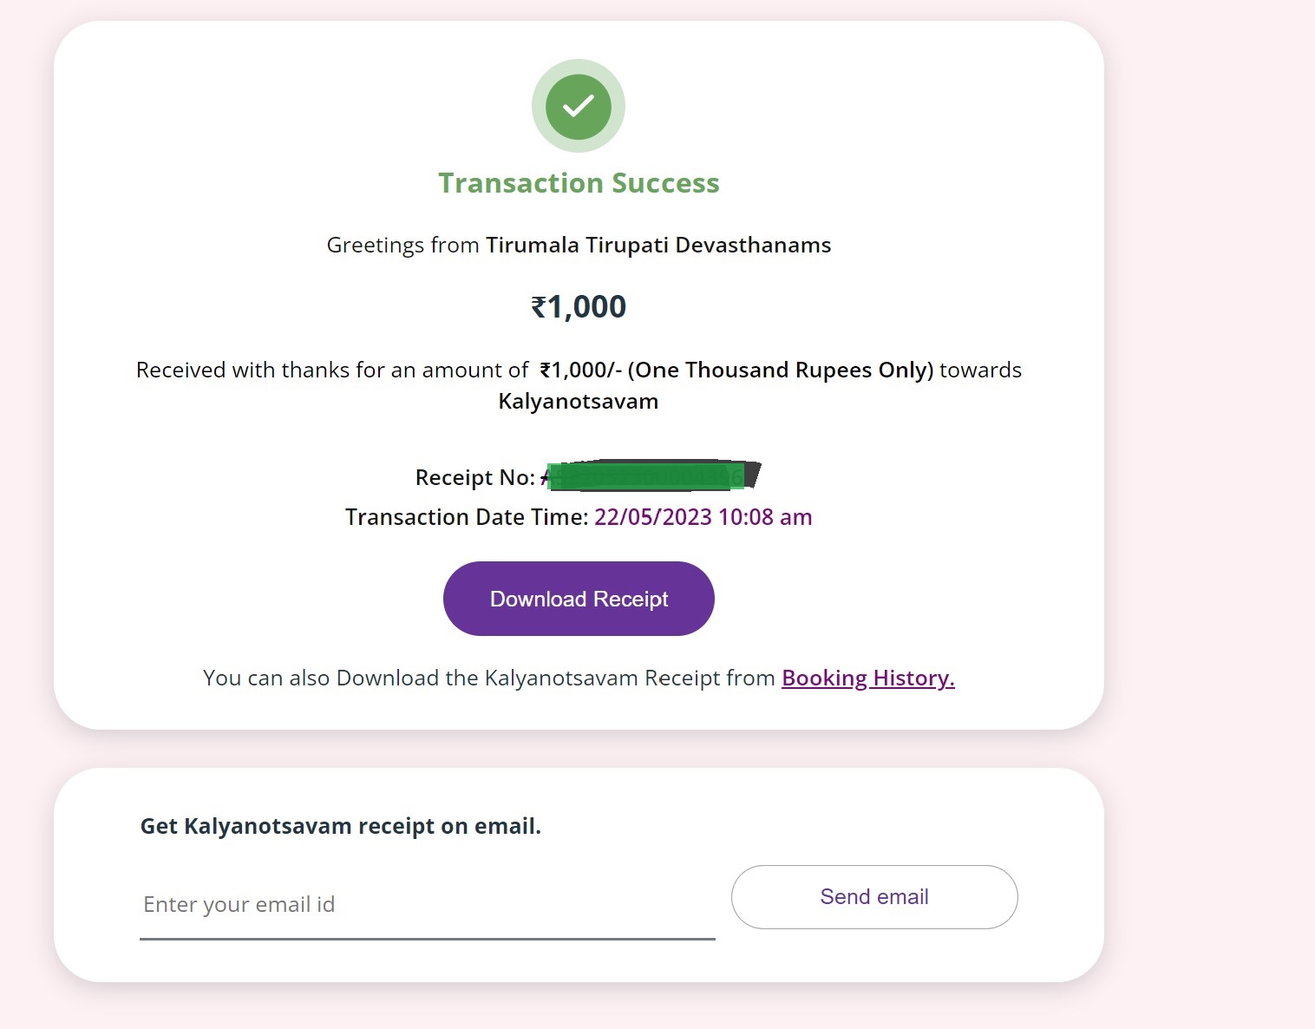
Task: Click the '(One Thousand Rupees Only)' text
Action: click(781, 370)
